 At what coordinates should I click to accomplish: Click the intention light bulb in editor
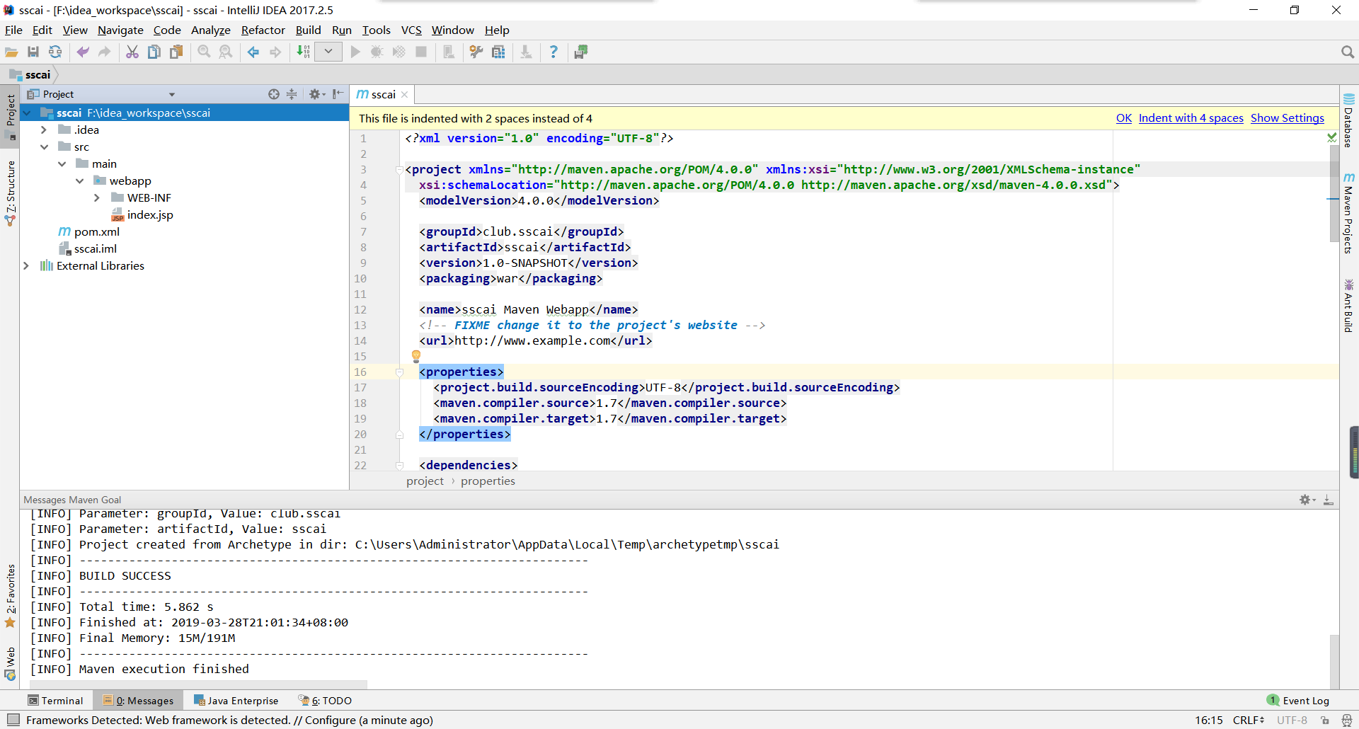pos(416,356)
